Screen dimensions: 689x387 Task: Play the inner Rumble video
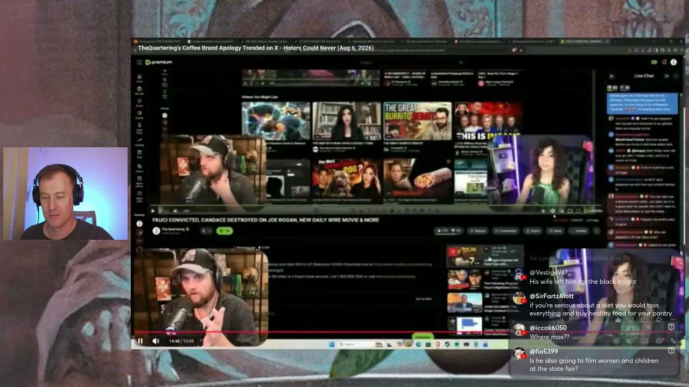coord(153,211)
